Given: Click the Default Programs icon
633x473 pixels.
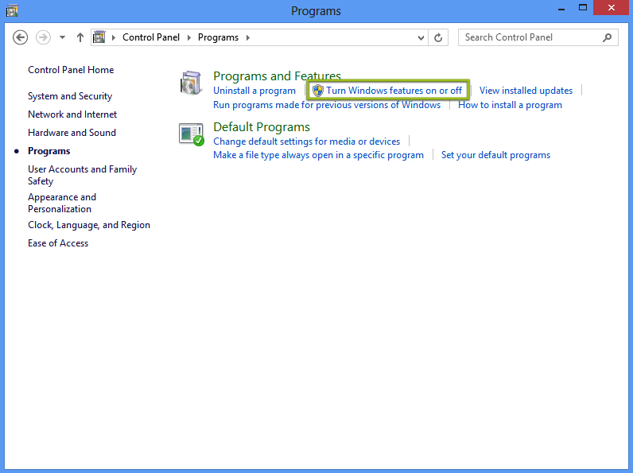Looking at the screenshot, I should click(x=192, y=134).
